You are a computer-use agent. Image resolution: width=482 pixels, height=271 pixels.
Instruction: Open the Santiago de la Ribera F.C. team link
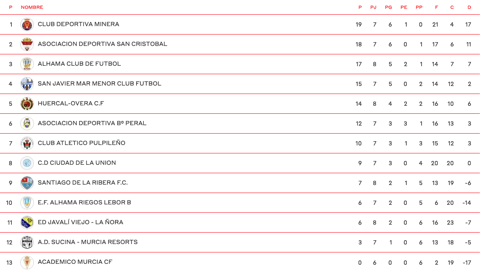click(x=82, y=182)
